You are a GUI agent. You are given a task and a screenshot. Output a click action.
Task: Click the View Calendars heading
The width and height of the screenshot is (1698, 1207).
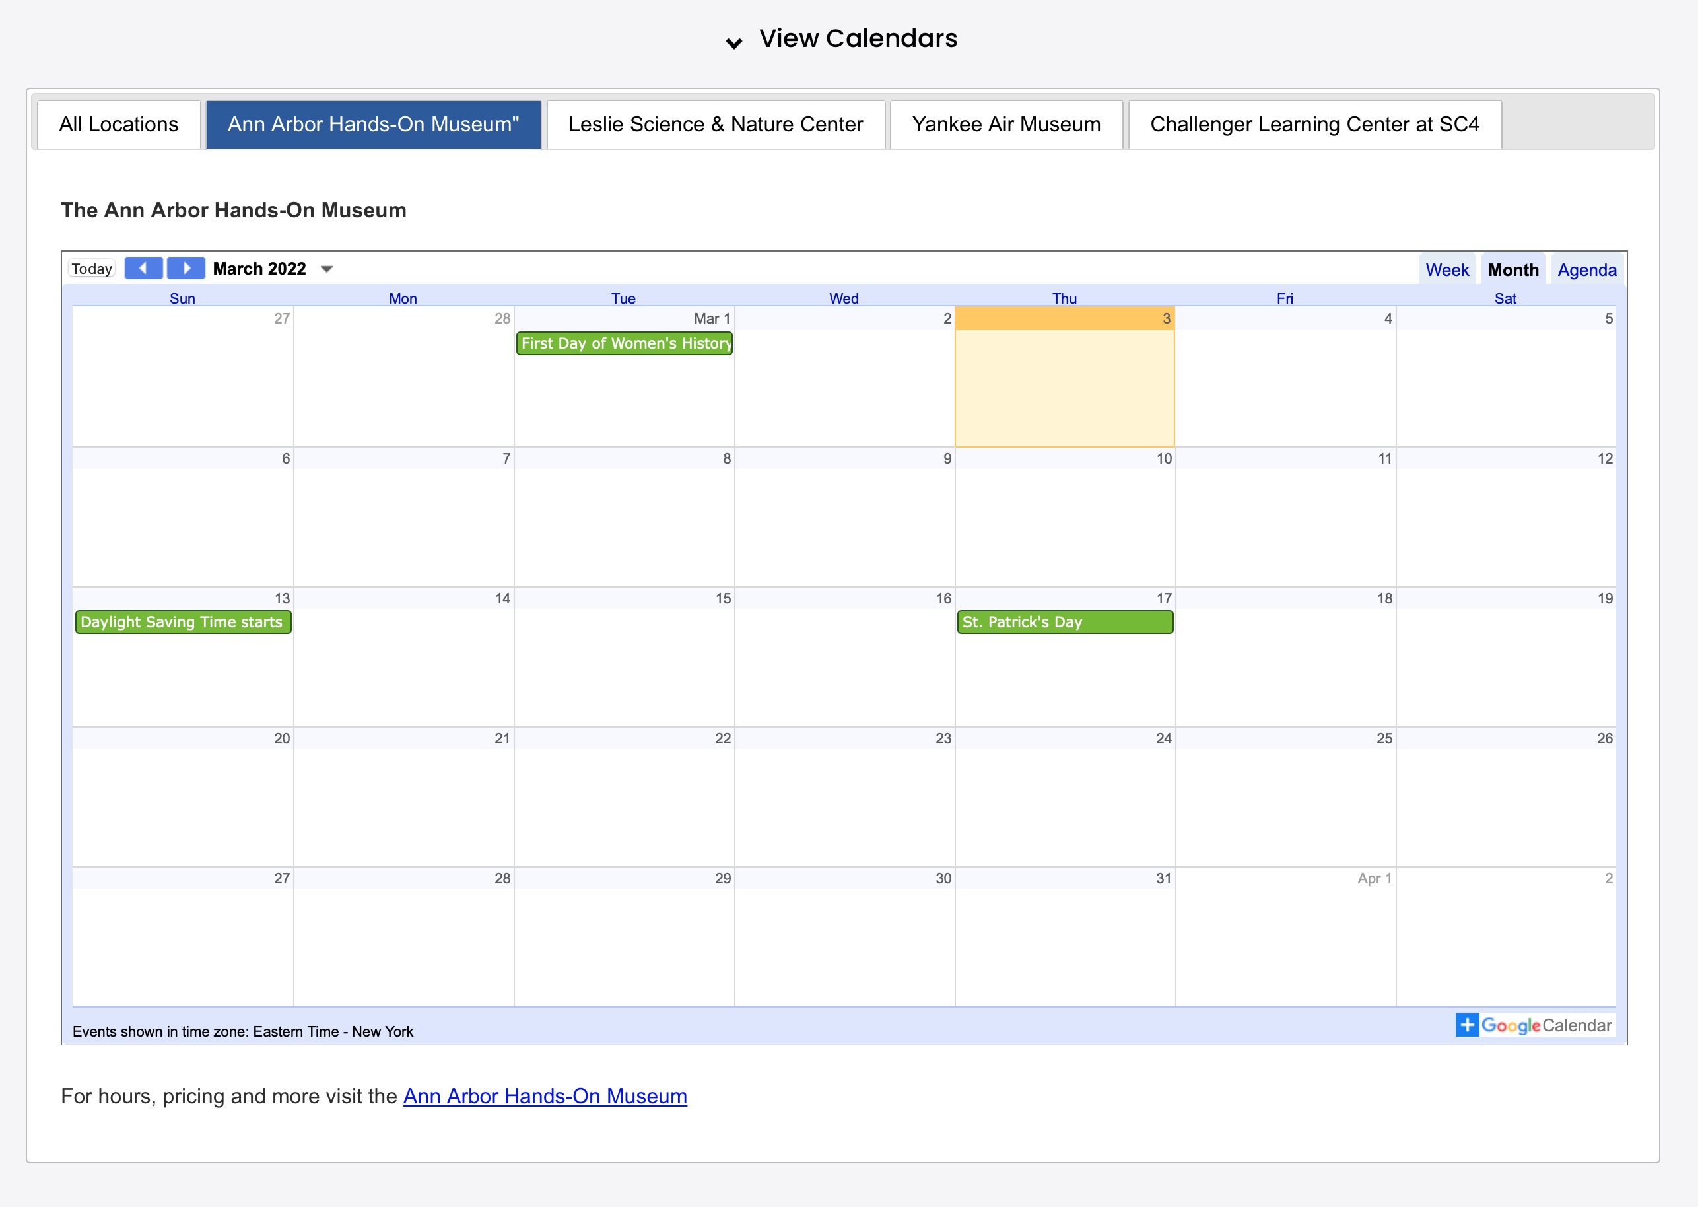pyautogui.click(x=858, y=38)
